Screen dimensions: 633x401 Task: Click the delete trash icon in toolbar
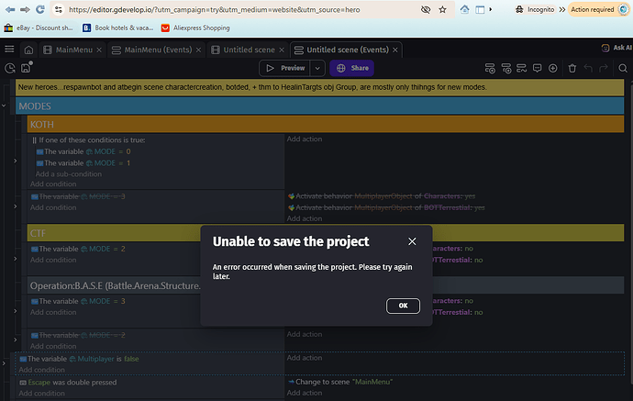[x=572, y=68]
